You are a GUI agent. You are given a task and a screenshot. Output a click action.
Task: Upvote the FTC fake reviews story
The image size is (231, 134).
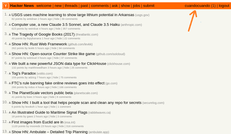click(x=10, y=83)
